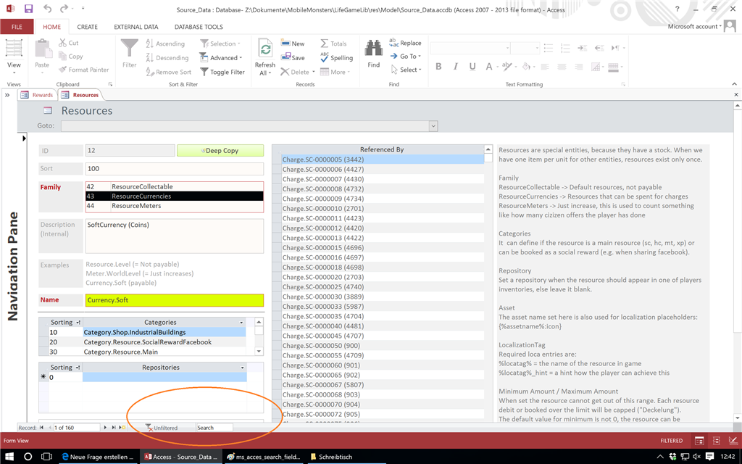Image resolution: width=742 pixels, height=464 pixels.
Task: Select Format Painter tool
Action: [84, 70]
